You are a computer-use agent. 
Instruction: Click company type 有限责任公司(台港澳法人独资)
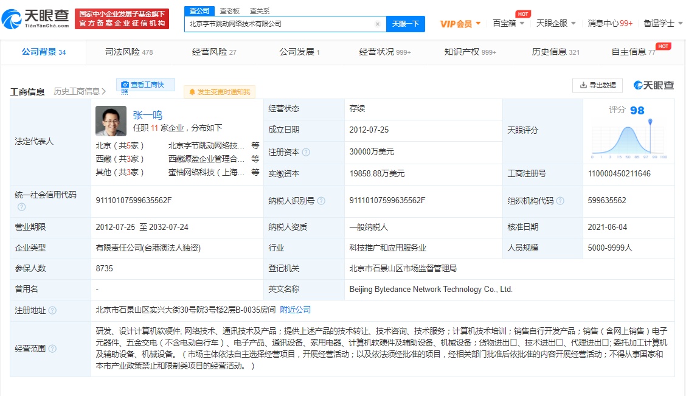(x=148, y=248)
